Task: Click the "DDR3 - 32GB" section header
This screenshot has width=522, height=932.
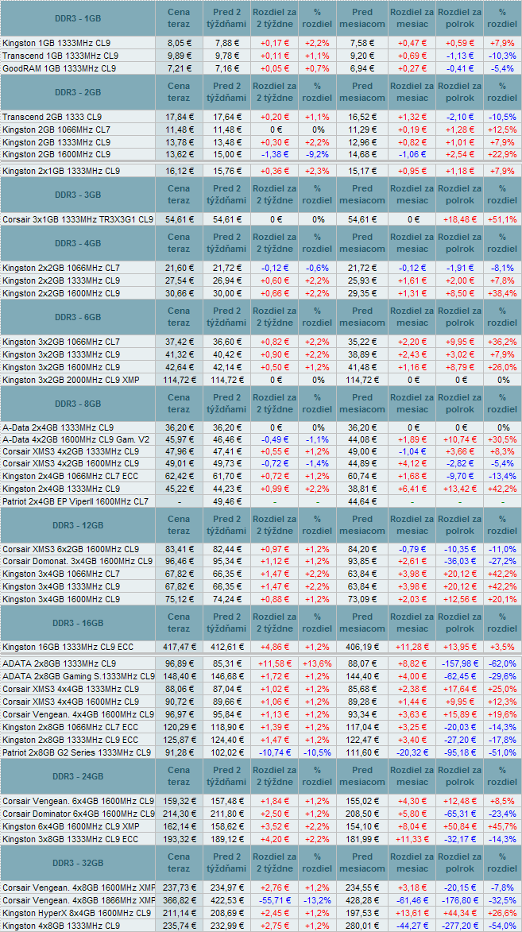Action: tap(78, 863)
